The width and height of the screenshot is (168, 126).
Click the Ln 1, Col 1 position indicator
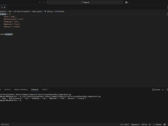coord(125,124)
